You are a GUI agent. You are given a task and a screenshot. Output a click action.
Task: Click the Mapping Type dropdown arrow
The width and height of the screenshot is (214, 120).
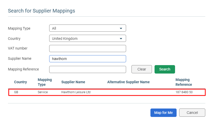click(x=121, y=28)
